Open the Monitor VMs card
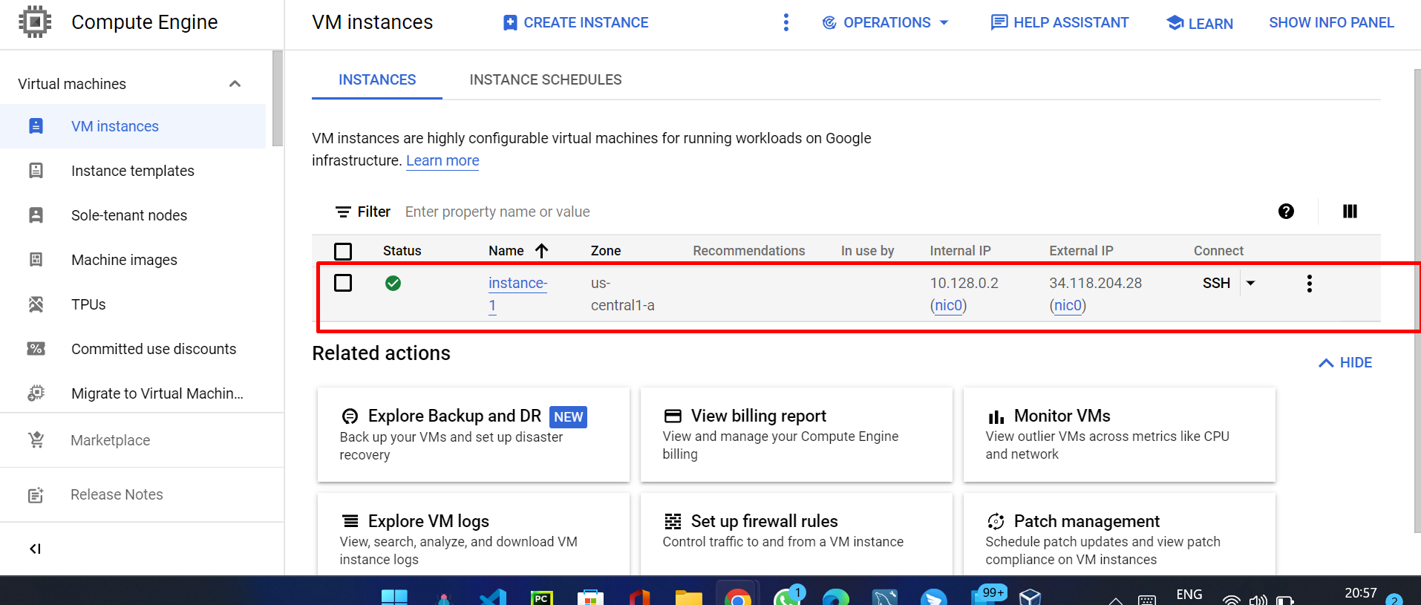This screenshot has width=1421, height=605. tap(1119, 434)
